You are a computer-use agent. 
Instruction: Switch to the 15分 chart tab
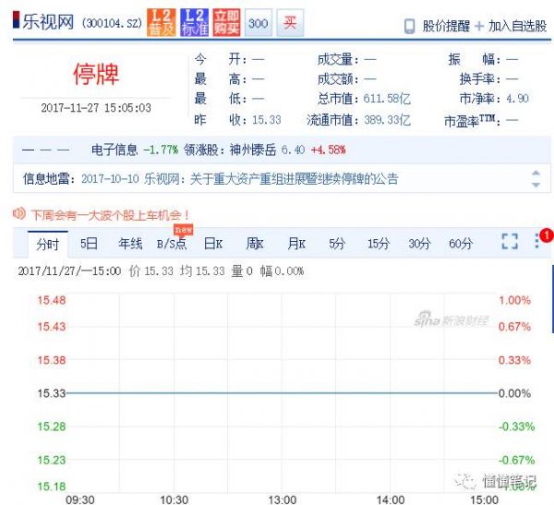coord(378,244)
